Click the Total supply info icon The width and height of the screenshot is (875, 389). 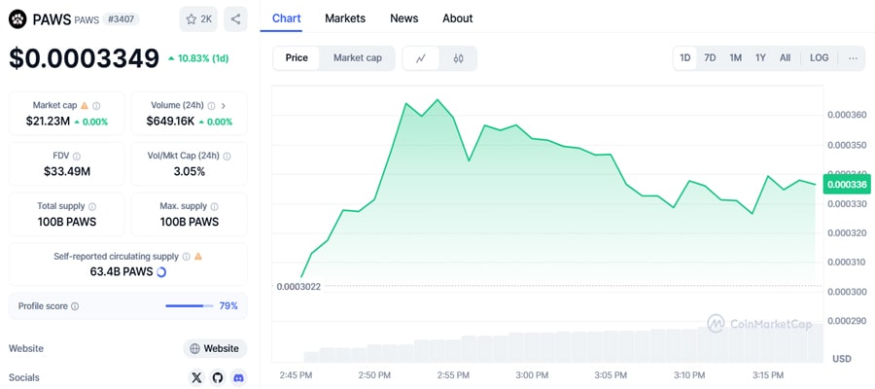pos(92,206)
